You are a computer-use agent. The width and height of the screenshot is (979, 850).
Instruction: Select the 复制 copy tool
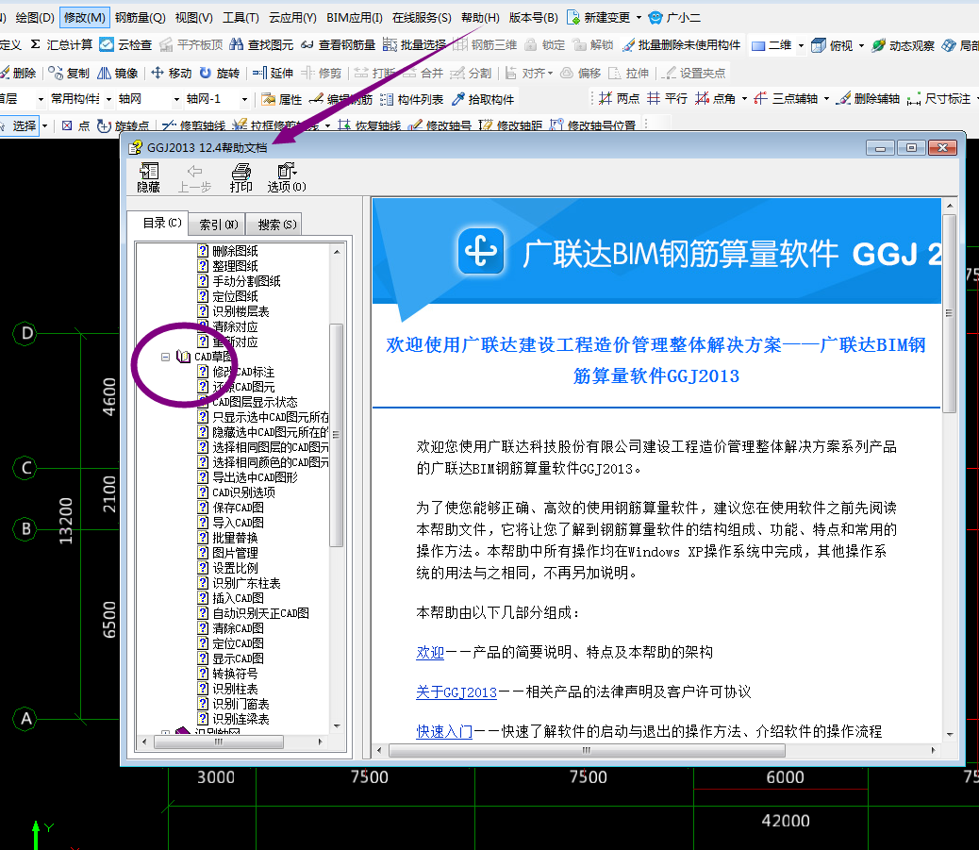[69, 73]
